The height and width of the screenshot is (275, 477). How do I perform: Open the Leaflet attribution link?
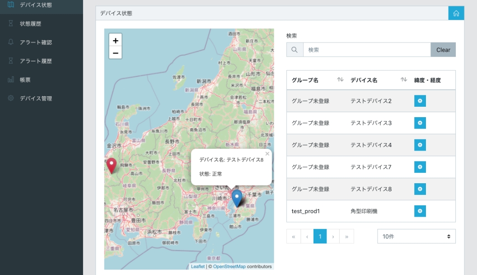click(198, 266)
